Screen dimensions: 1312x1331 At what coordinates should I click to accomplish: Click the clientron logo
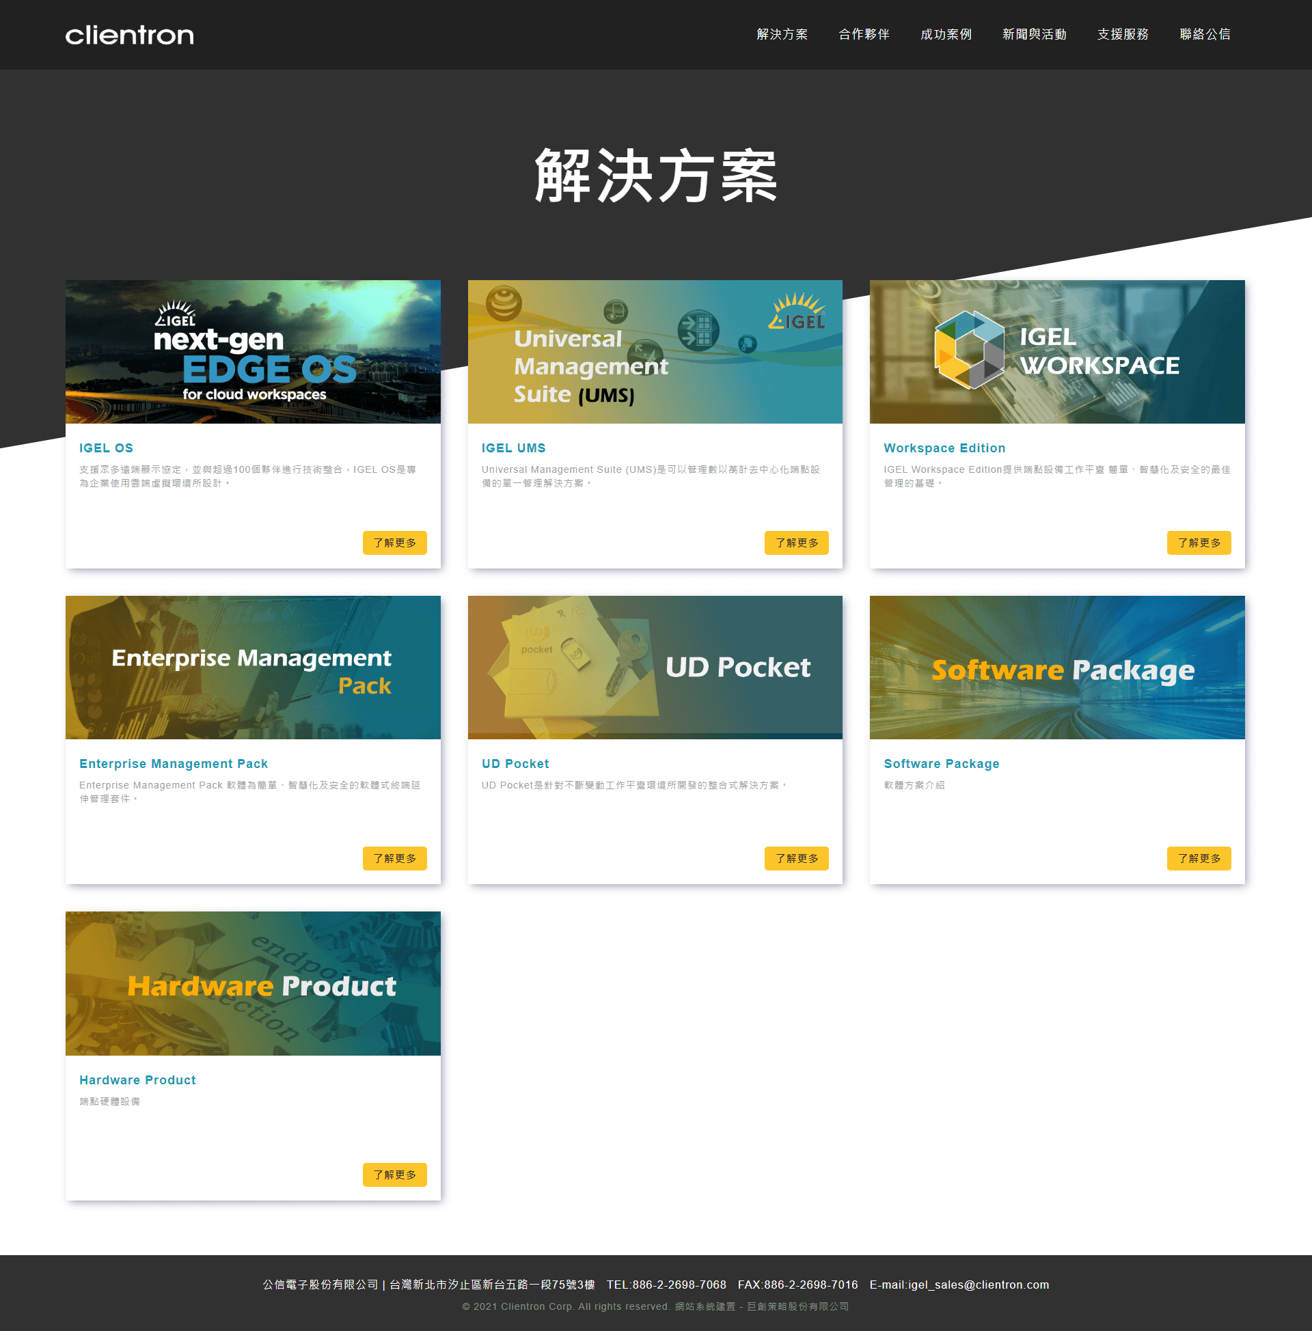[x=130, y=35]
